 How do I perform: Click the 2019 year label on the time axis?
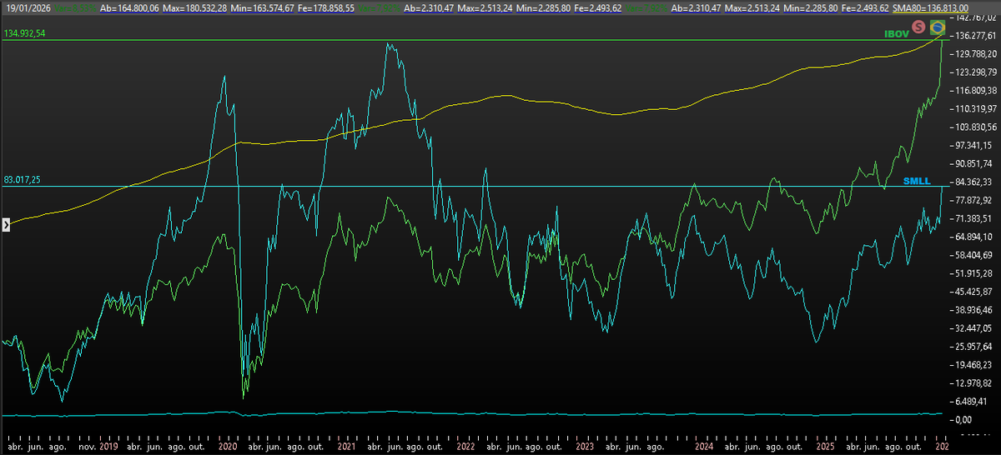point(109,447)
